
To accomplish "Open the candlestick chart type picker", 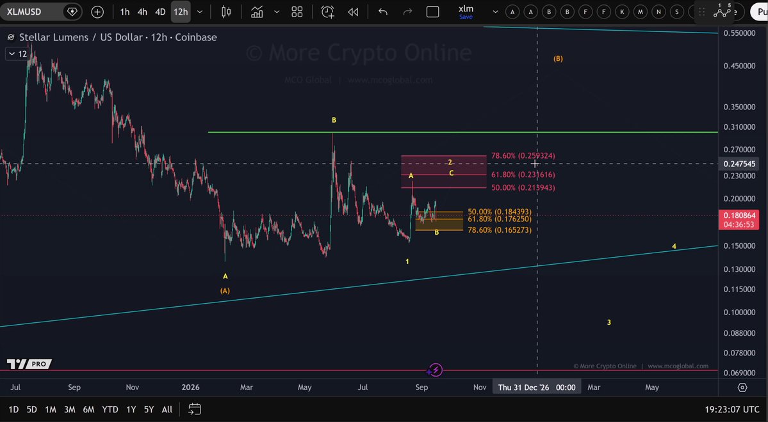I will click(226, 12).
